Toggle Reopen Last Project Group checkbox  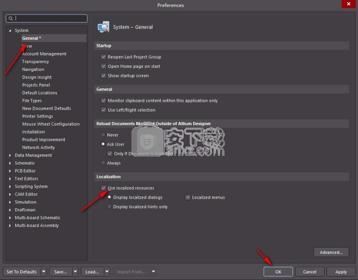coord(103,57)
